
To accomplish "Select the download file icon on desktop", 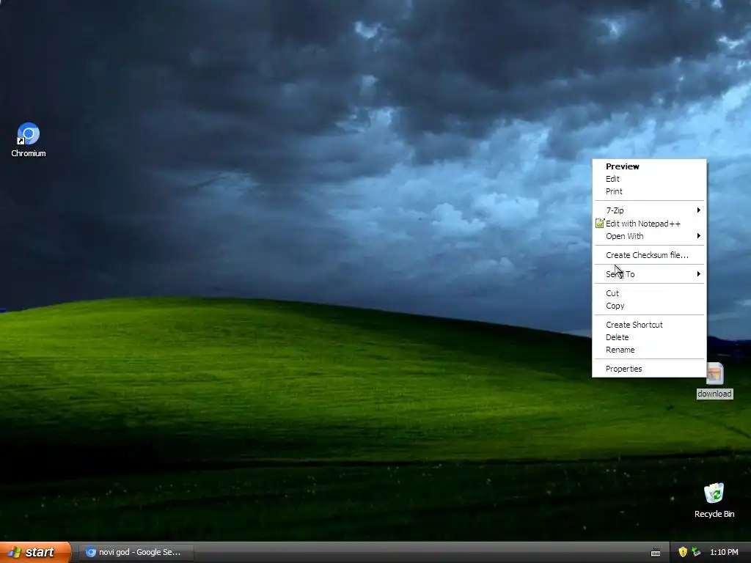I will 714,373.
